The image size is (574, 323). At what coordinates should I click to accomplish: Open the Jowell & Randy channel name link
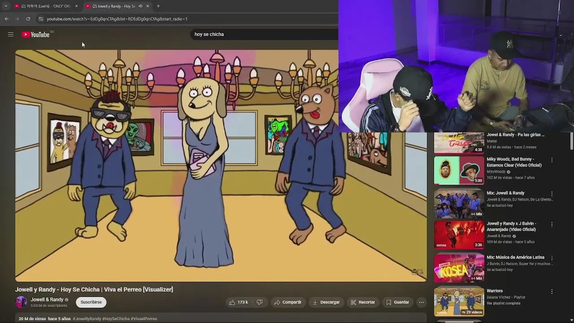[47, 299]
